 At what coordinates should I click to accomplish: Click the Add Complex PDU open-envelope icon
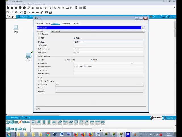click(x=51, y=12)
